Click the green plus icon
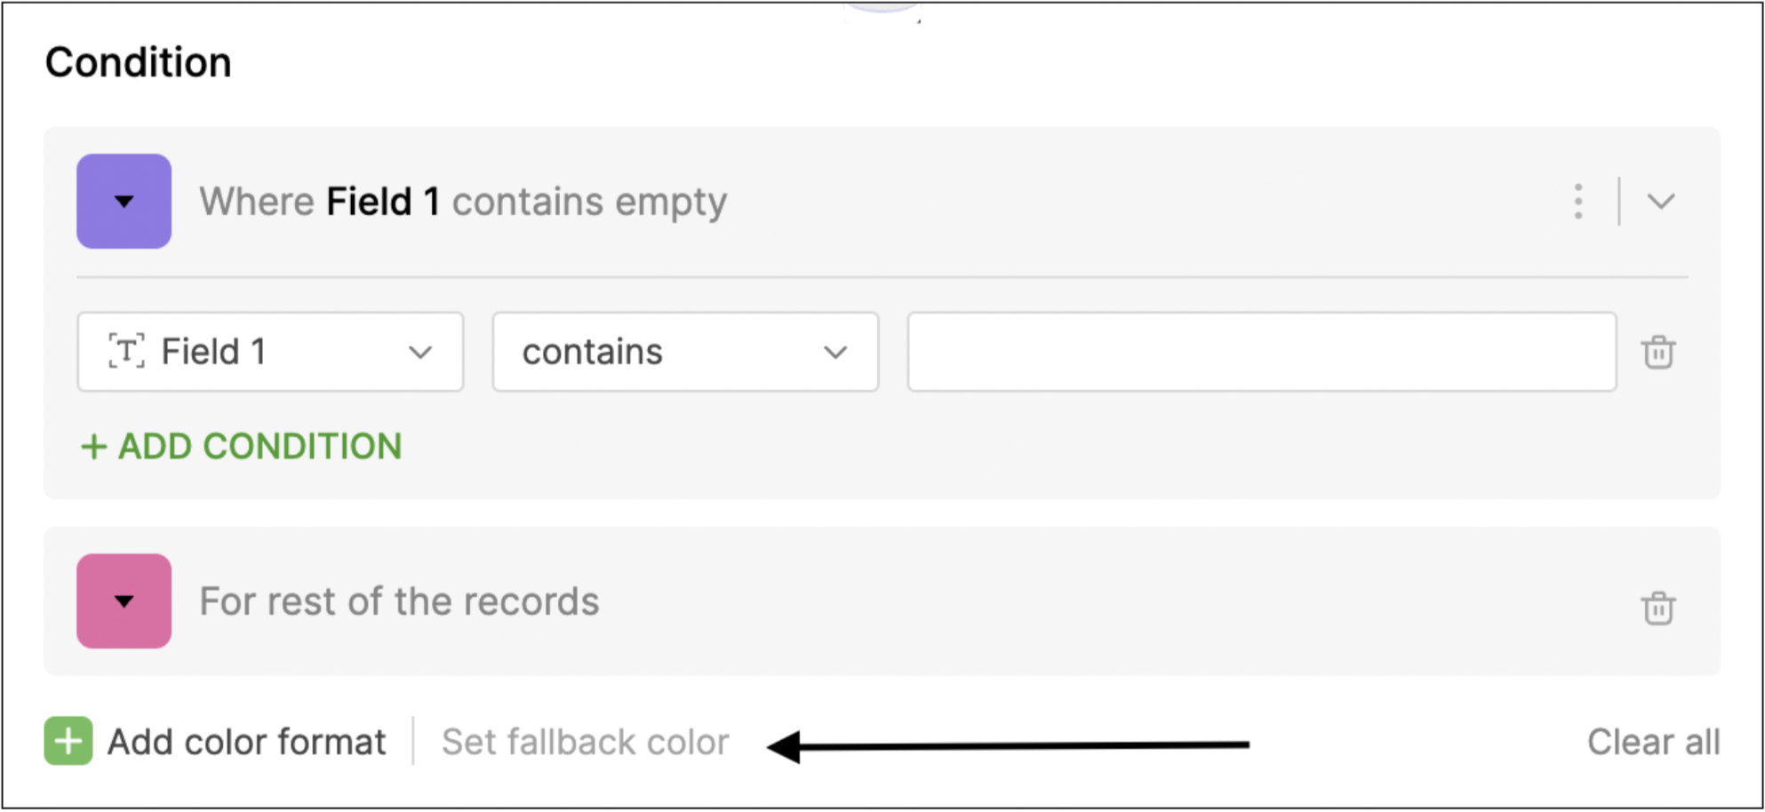 tap(68, 741)
